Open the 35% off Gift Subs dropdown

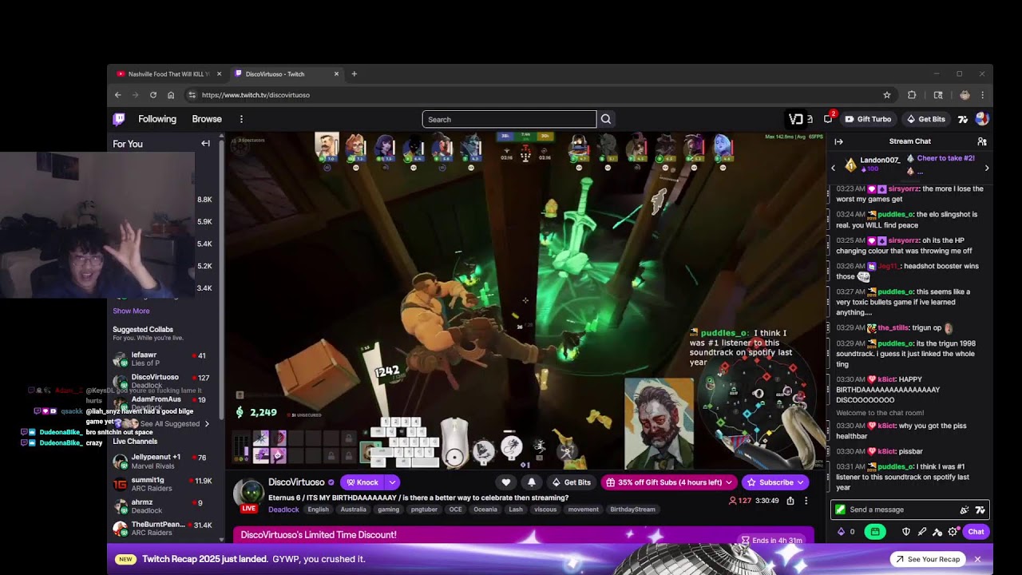[669, 482]
